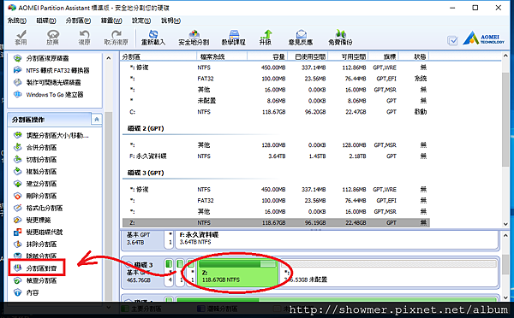Select the Z: 118.67GB NTFS block in disk map
The height and width of the screenshot is (318, 514).
click(x=237, y=274)
